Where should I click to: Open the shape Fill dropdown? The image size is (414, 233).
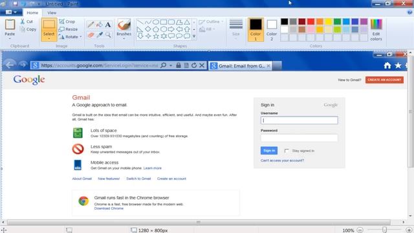coord(207,29)
